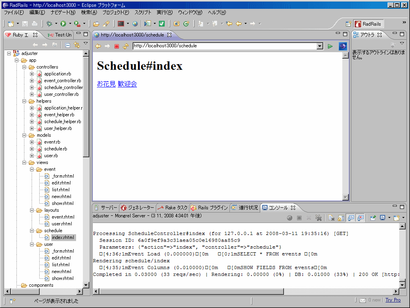Click the back navigation arrow in the browser toolbar
This screenshot has height=308, width=410.
pos(97,46)
